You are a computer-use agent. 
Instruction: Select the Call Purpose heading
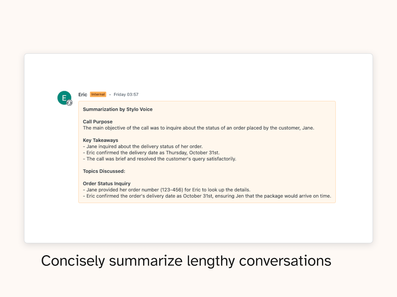pos(98,122)
